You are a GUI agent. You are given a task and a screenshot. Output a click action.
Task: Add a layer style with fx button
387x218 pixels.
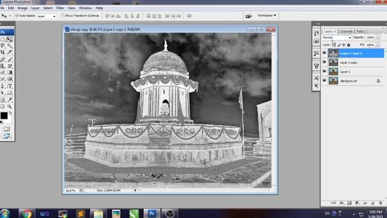pos(342,203)
